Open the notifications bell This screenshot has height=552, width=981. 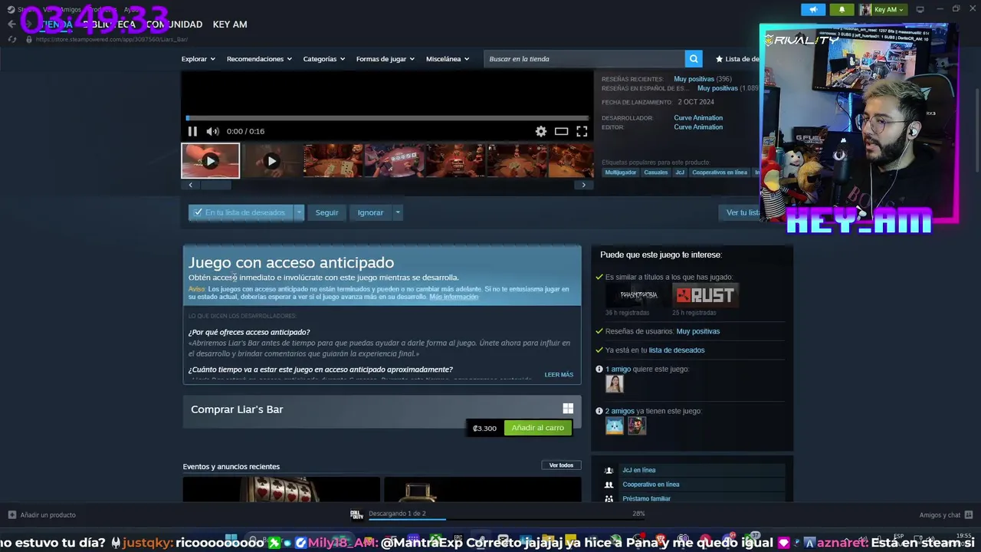point(842,9)
